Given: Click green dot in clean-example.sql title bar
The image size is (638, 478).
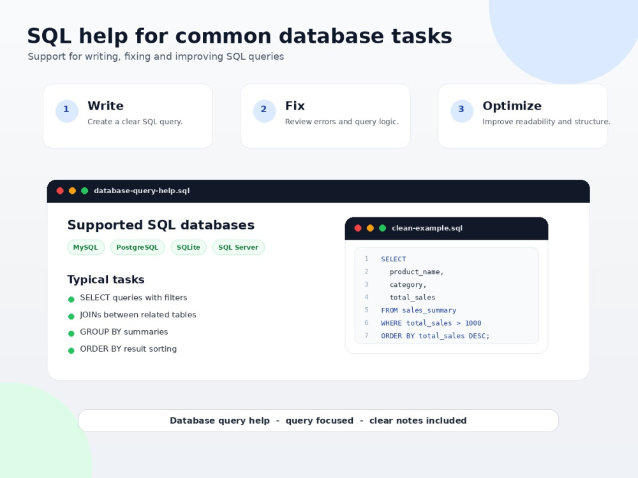Looking at the screenshot, I should pyautogui.click(x=382, y=228).
